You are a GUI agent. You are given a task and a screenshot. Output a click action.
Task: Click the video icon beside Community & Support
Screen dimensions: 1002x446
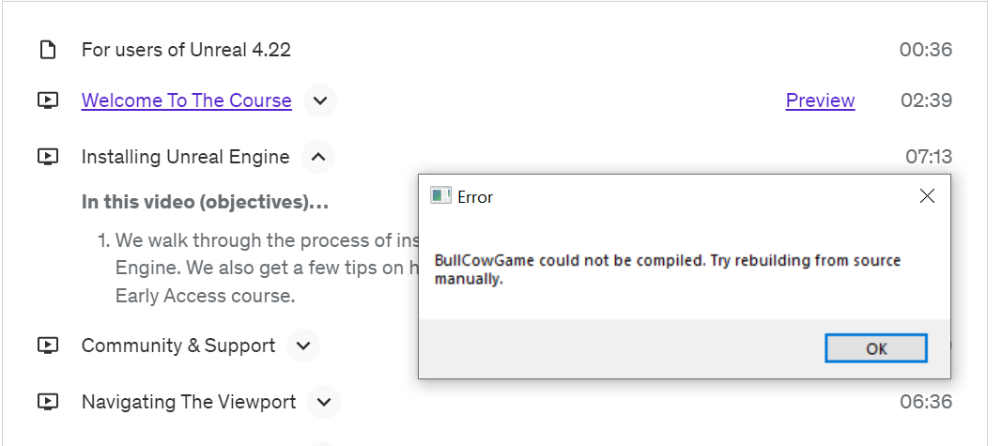(x=48, y=346)
